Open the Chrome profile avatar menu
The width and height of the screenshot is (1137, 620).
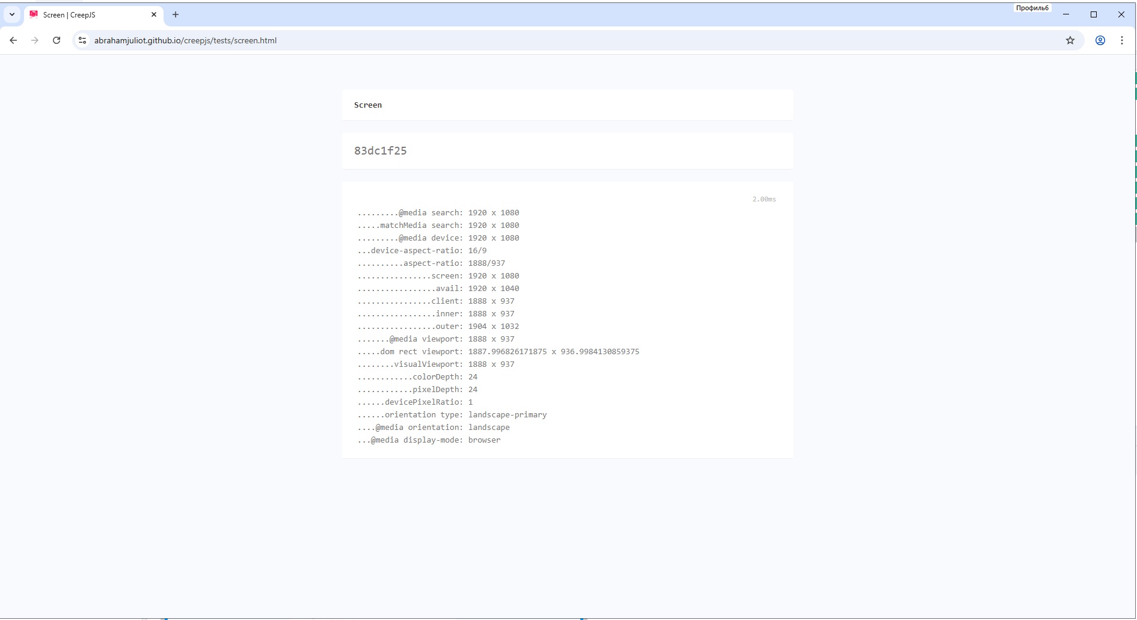pyautogui.click(x=1100, y=40)
